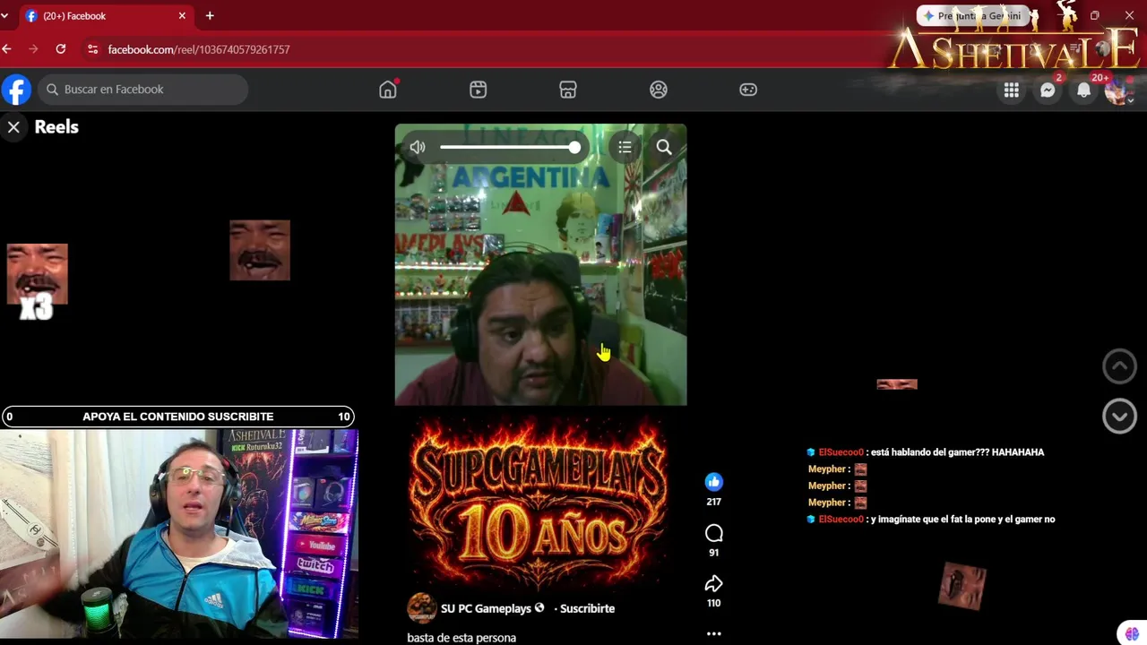Click Suscribirte to follow the page
Image resolution: width=1147 pixels, height=645 pixels.
pos(587,608)
